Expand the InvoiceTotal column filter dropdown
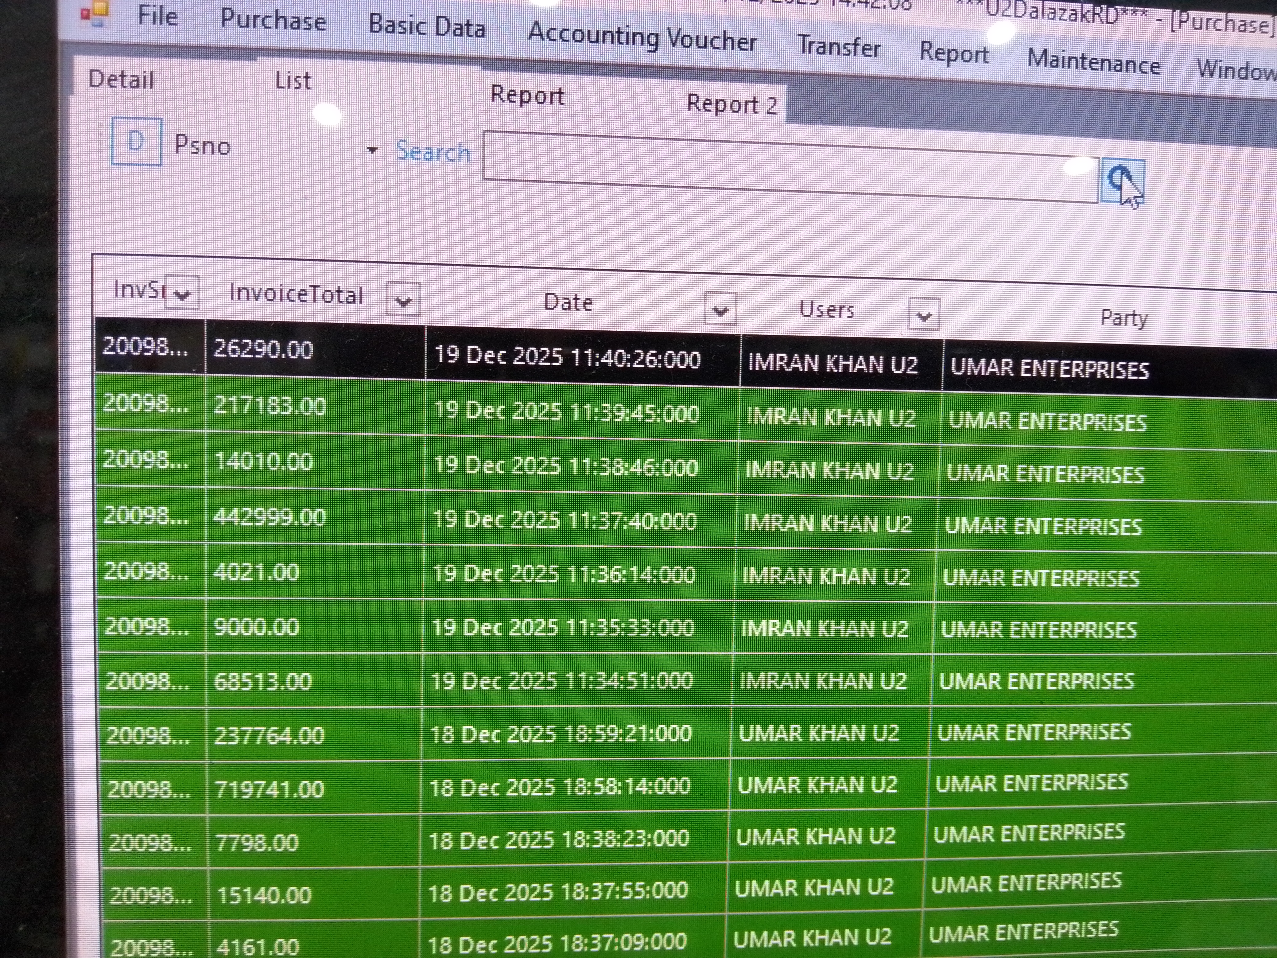The image size is (1277, 958). [402, 300]
